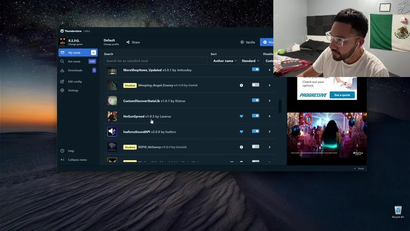This screenshot has width=410, height=231.
Task: Disable MoreShopItems_Updated mod toggle
Action: coord(256,69)
